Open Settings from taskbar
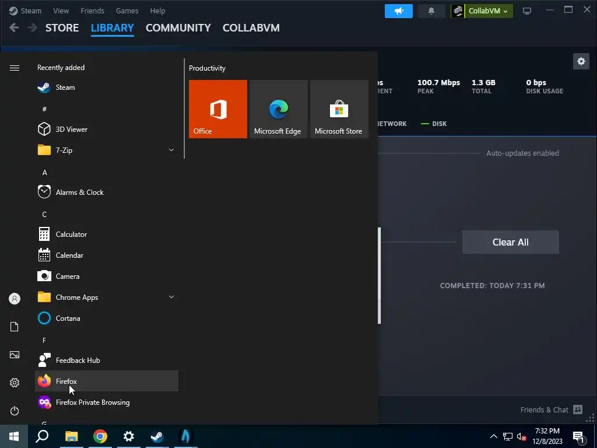 tap(129, 436)
